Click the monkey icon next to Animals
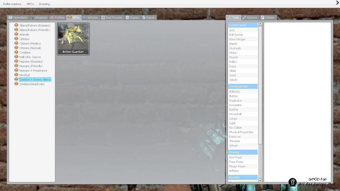The height and width of the screenshot is (191, 340). pos(16,34)
